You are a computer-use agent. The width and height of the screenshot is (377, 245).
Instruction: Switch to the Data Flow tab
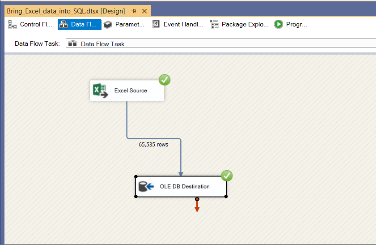pos(80,25)
